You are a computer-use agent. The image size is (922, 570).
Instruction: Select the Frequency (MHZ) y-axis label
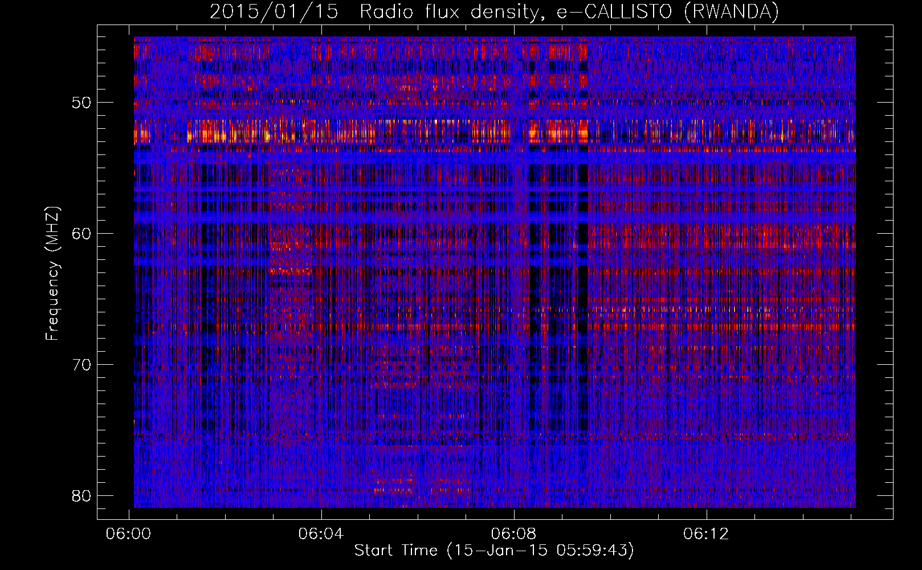point(52,274)
